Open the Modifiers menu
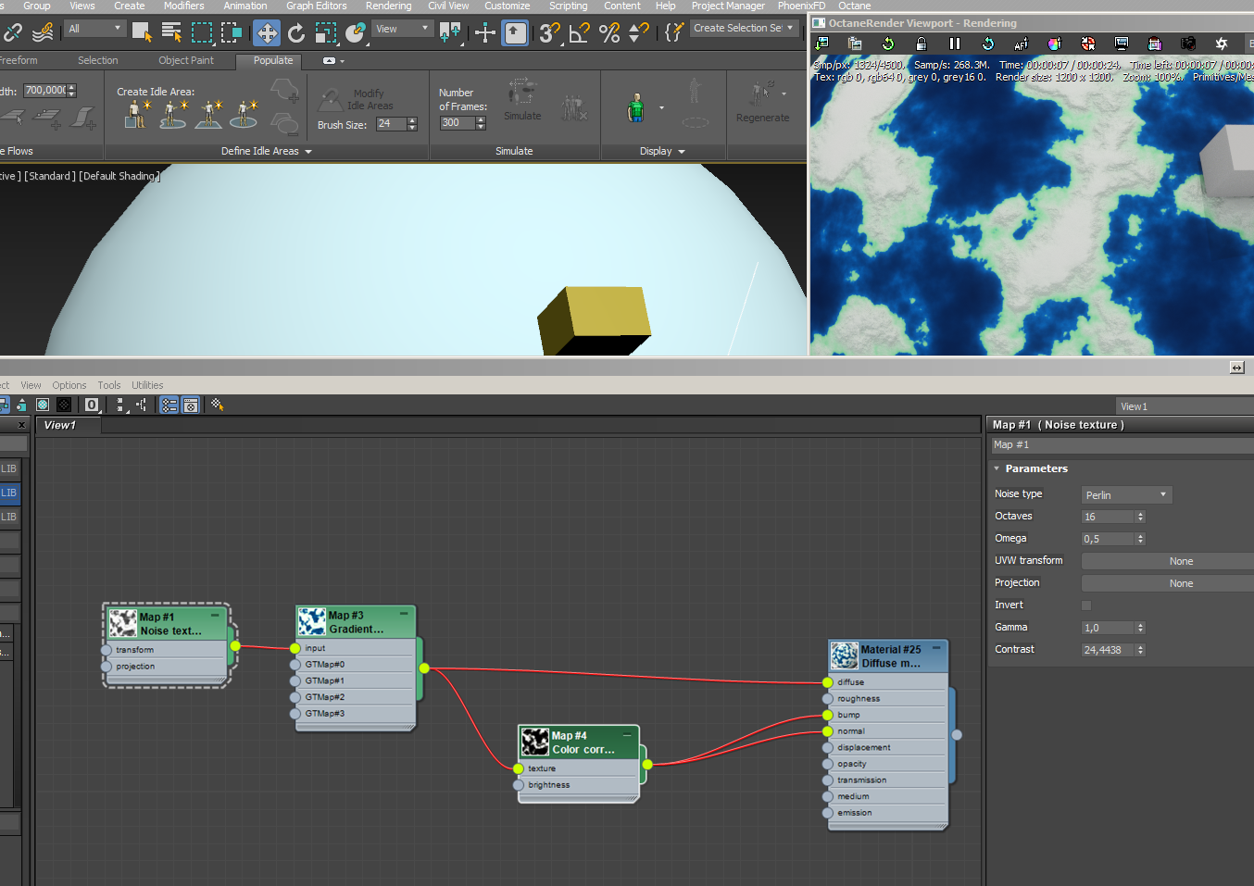This screenshot has width=1254, height=886. point(184,6)
